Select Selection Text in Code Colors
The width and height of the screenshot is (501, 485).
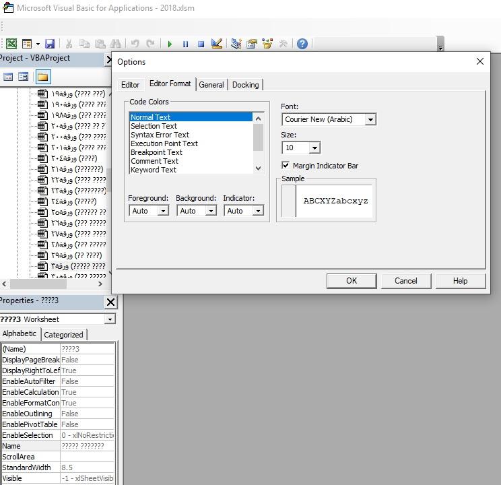pos(191,126)
